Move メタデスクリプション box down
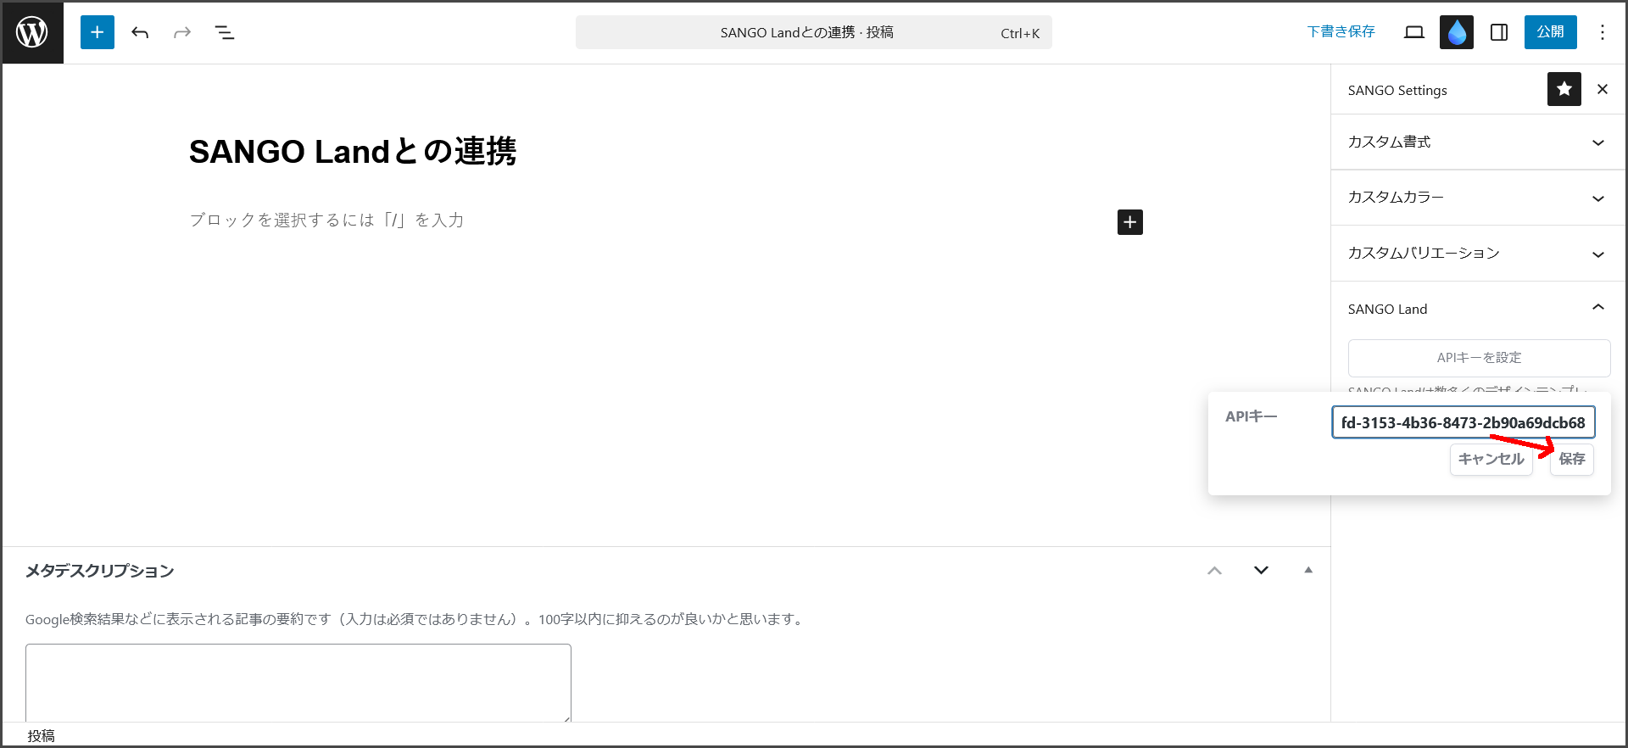Viewport: 1628px width, 748px height. tap(1262, 571)
